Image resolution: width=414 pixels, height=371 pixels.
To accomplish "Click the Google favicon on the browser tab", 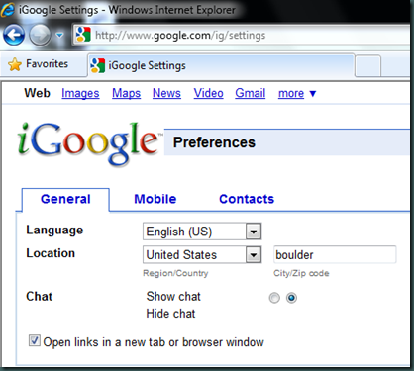I will pyautogui.click(x=98, y=65).
